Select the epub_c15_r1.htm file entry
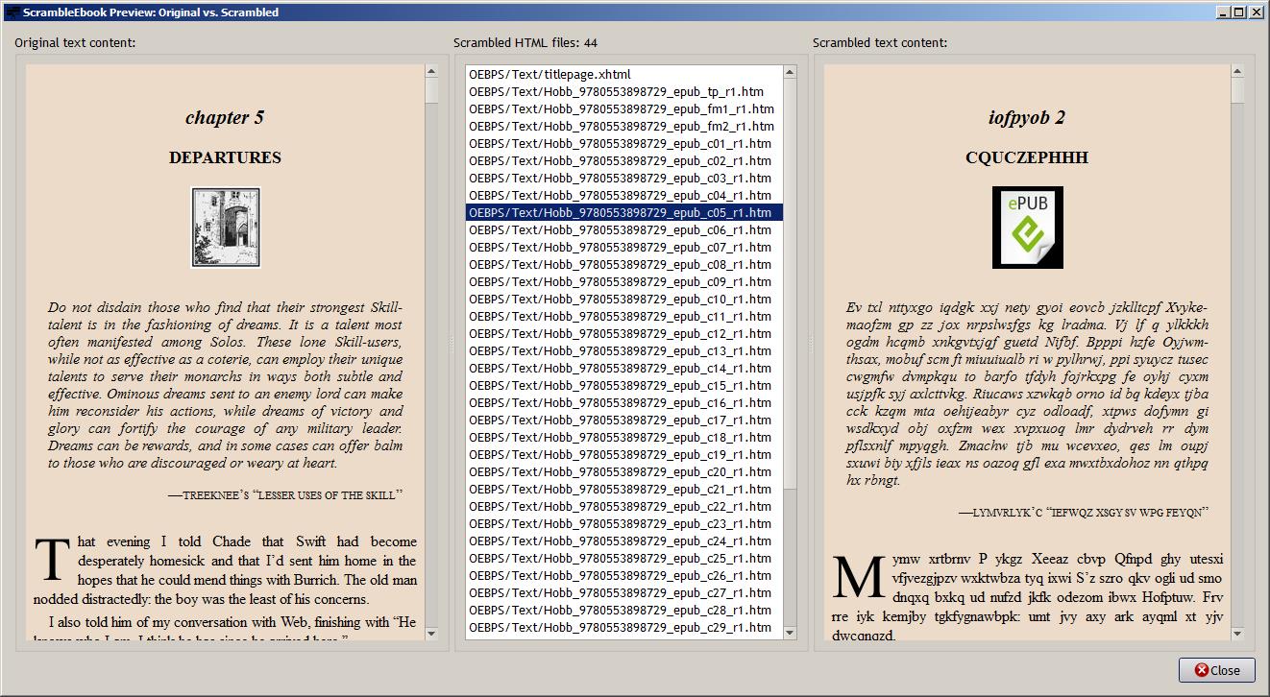Image resolution: width=1270 pixels, height=697 pixels. point(624,385)
